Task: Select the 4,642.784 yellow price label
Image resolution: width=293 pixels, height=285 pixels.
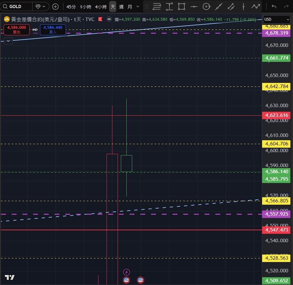Action: (276, 86)
